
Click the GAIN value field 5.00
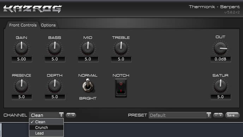click(x=22, y=59)
